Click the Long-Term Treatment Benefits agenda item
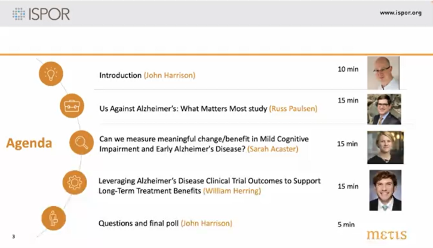Image resolution: width=433 pixels, height=248 pixels. pyautogui.click(x=210, y=185)
